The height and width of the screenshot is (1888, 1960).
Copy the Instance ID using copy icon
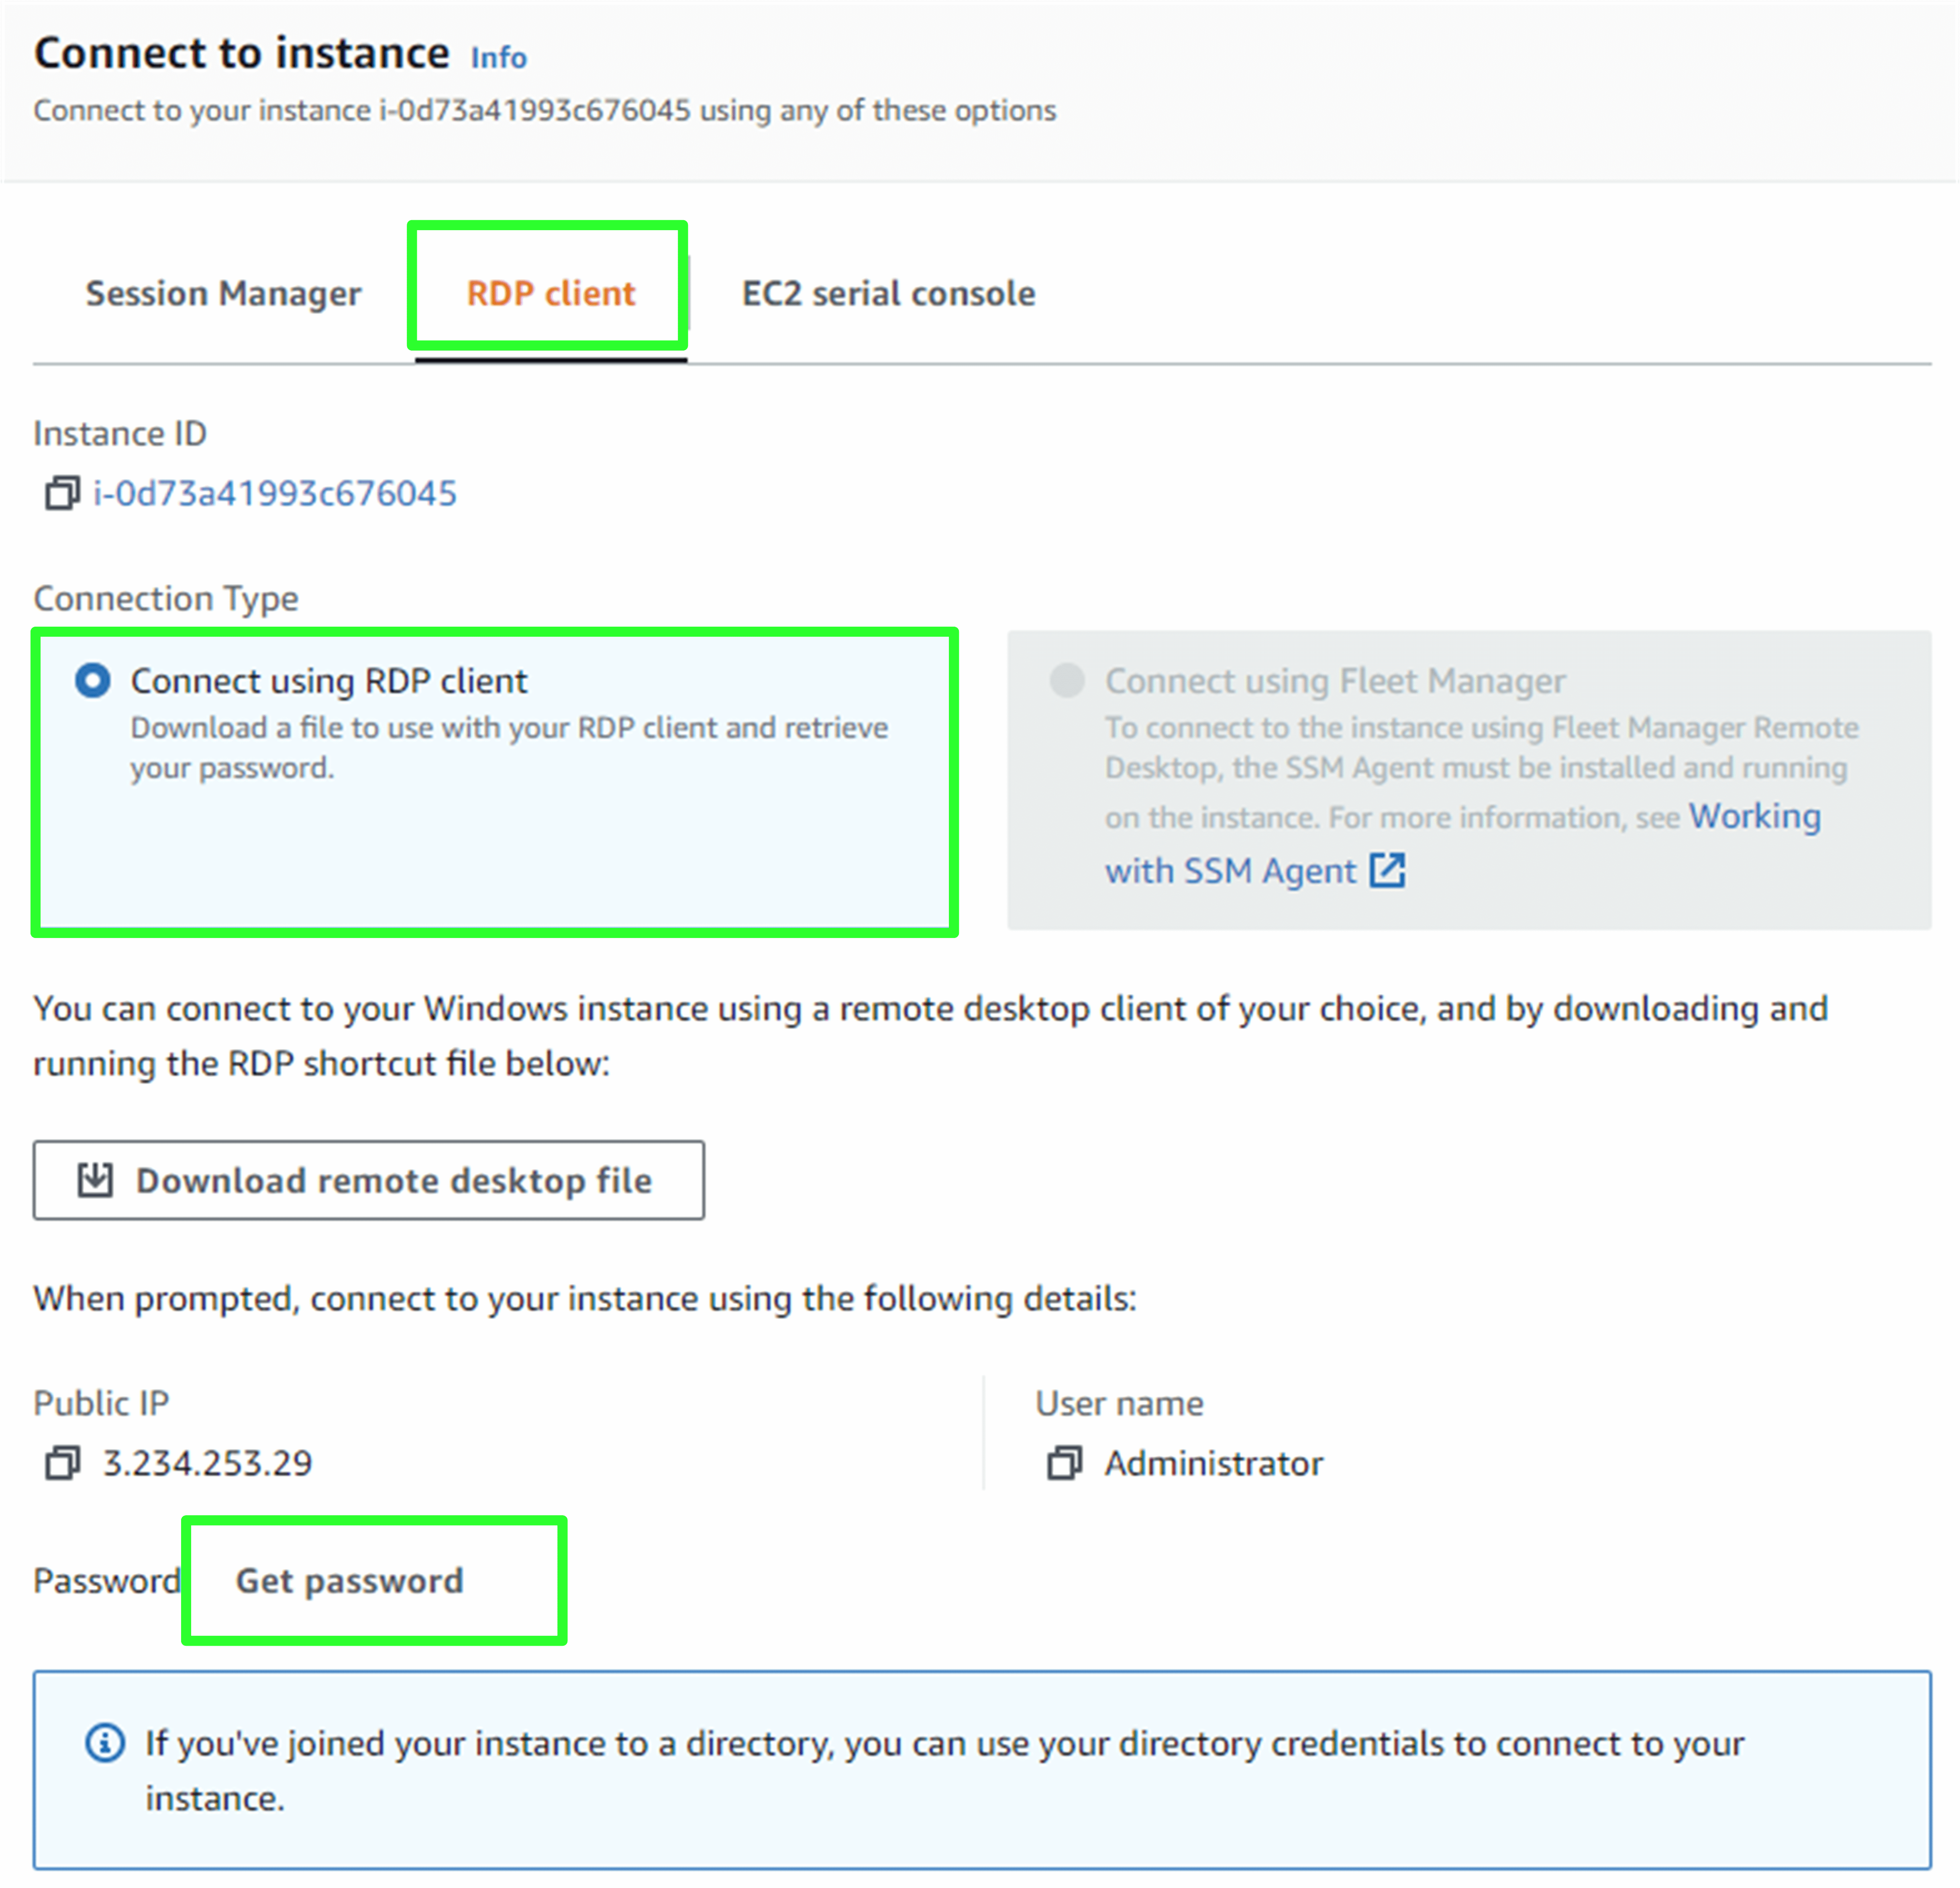coord(62,493)
